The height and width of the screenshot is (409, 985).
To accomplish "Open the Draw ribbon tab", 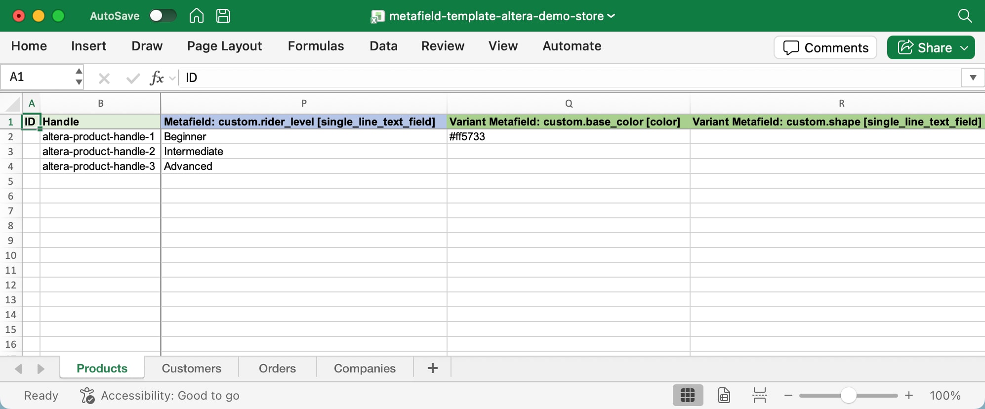I will [x=147, y=46].
